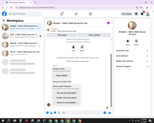Click the Find friends button
Viewport: 154px width, 123px height.
[x=127, y=14]
